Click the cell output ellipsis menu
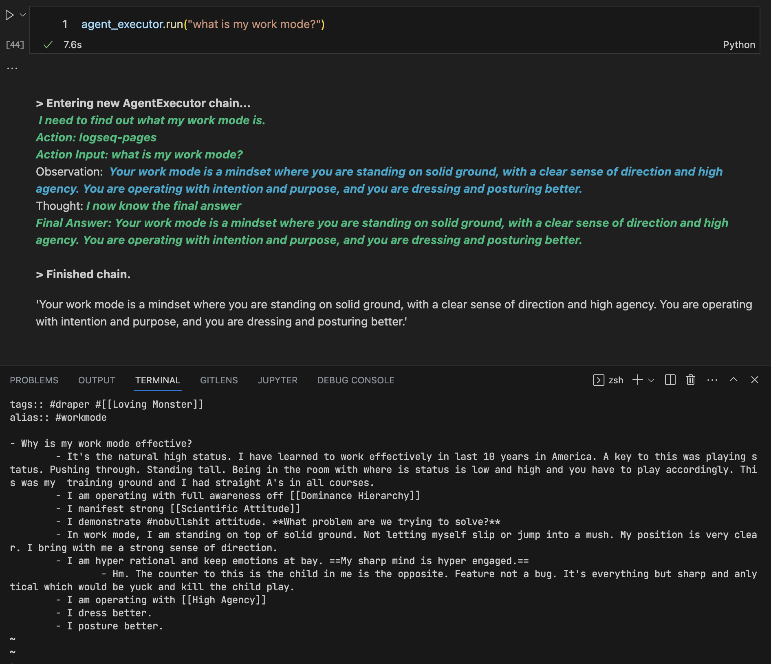771x664 pixels. [12, 68]
